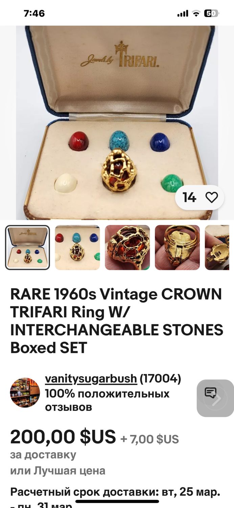
Task: View the second thumbnail showing stones close-up
Action: point(77,248)
